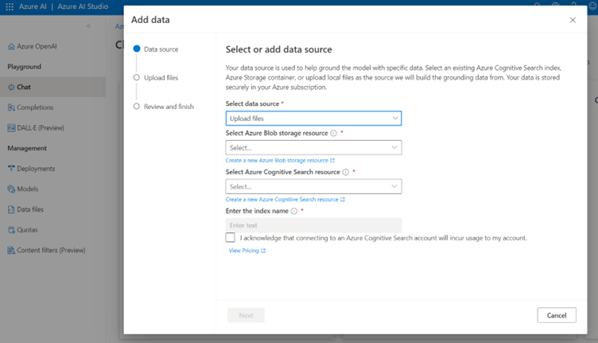Image resolution: width=598 pixels, height=343 pixels.
Task: Check the Cognitive Search usage acknowledgement box
Action: (x=231, y=238)
